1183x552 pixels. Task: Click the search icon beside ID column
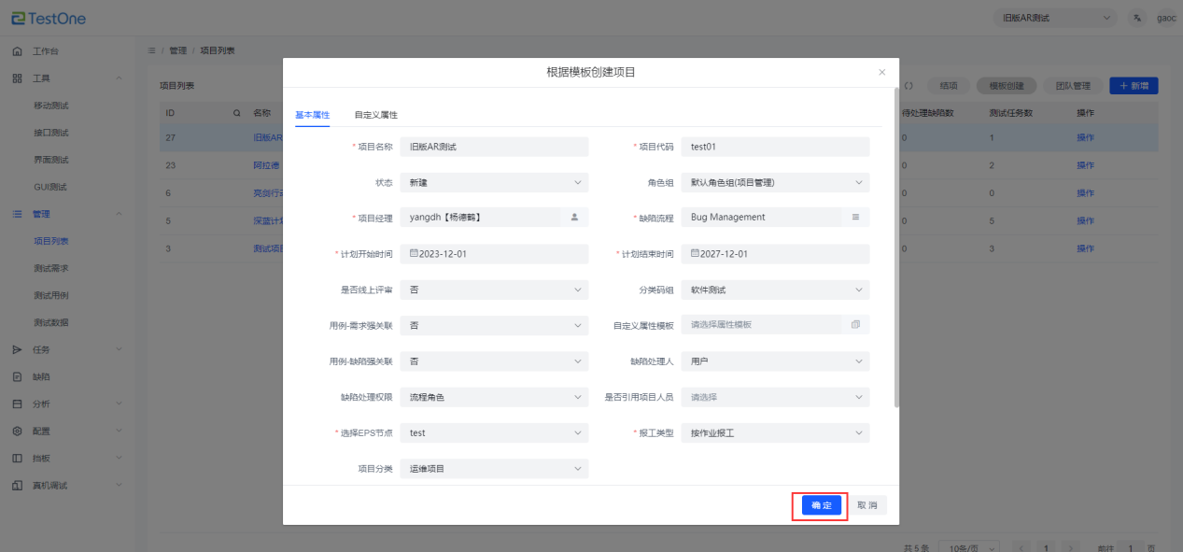click(236, 113)
